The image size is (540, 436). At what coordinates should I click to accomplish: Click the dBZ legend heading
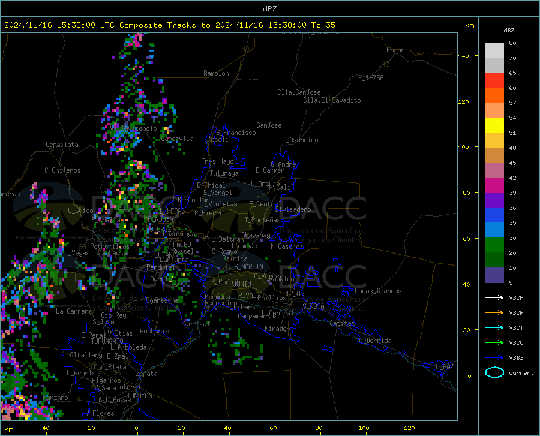tap(509, 30)
